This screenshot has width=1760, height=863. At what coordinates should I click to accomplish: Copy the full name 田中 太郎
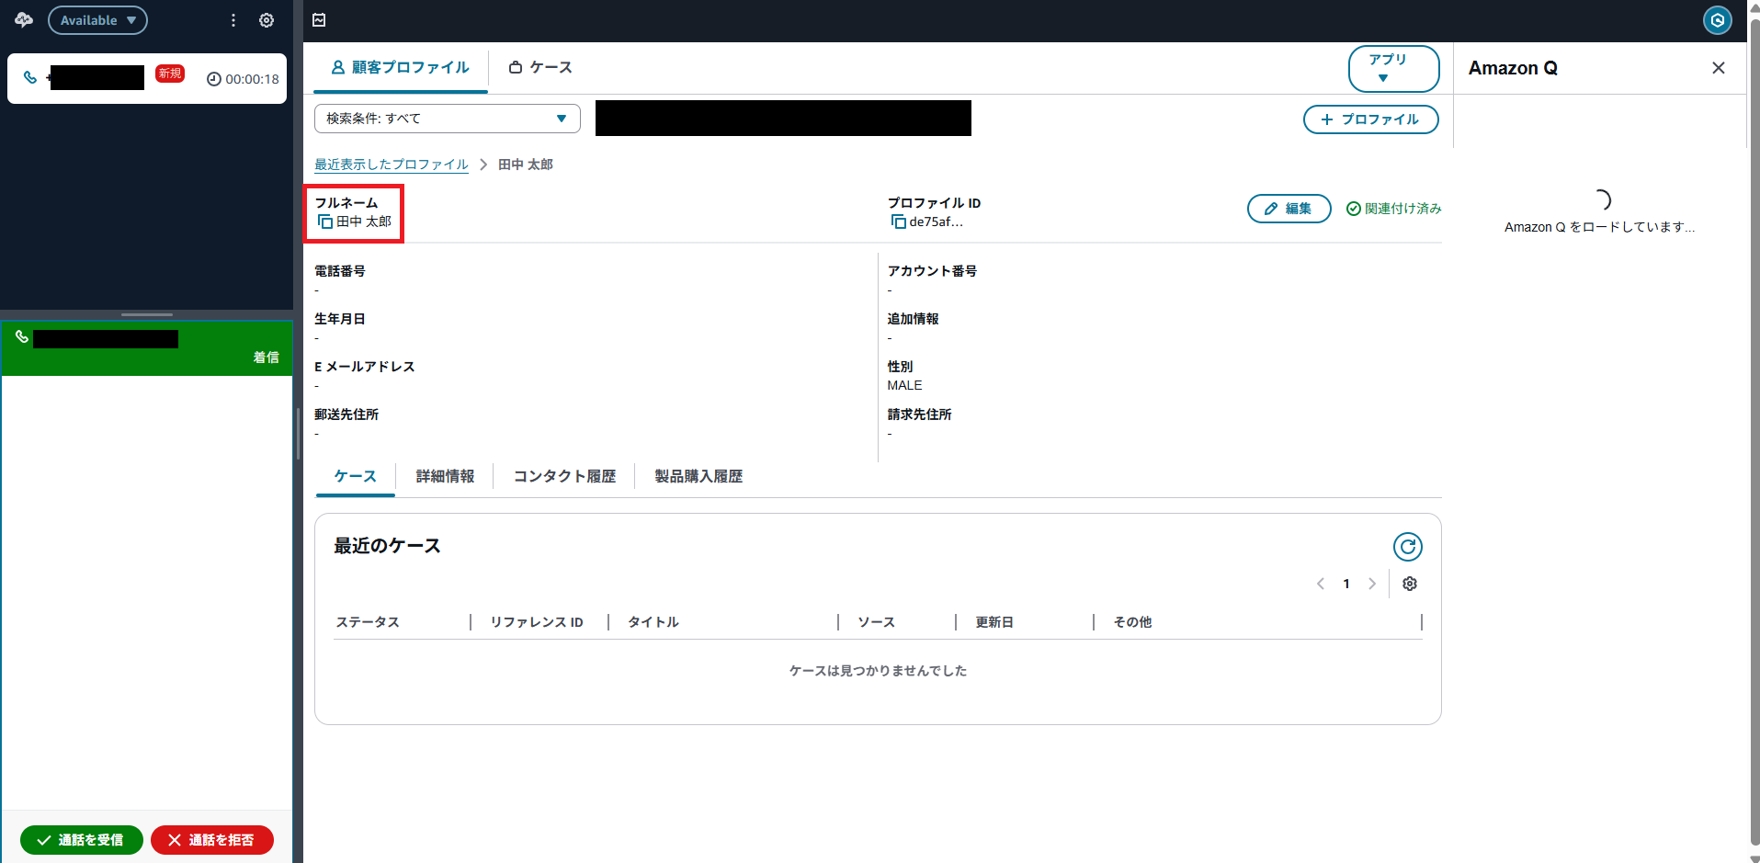[325, 221]
